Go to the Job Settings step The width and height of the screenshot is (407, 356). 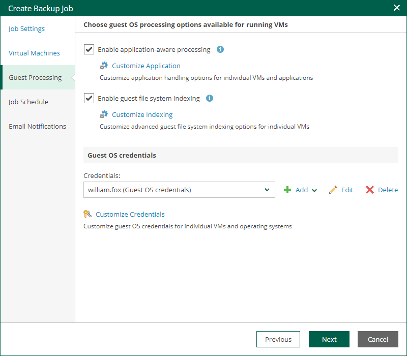pyautogui.click(x=26, y=28)
